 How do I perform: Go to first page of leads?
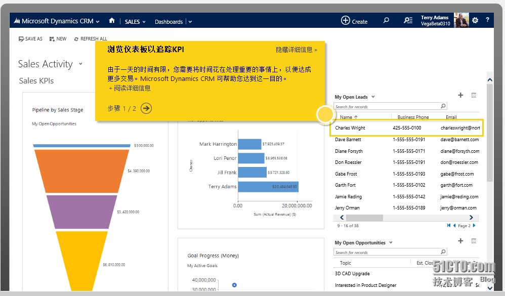tap(449, 226)
